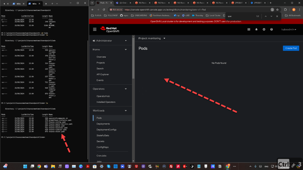
Task: Open Overview in the Home section
Action: [101, 57]
